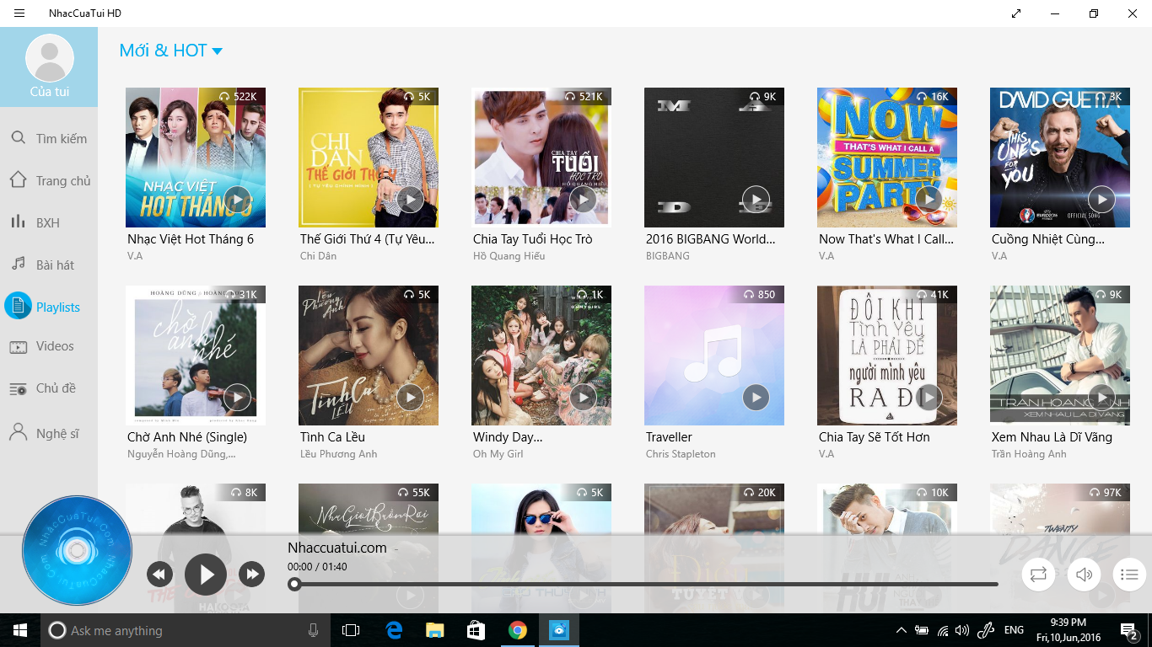Open the now-playing queue list
The image size is (1152, 647).
1129,575
